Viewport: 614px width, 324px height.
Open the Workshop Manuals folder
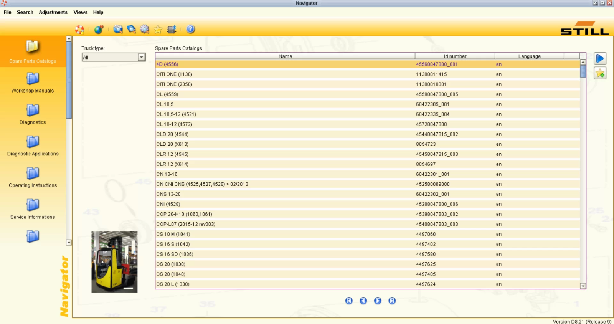[33, 83]
